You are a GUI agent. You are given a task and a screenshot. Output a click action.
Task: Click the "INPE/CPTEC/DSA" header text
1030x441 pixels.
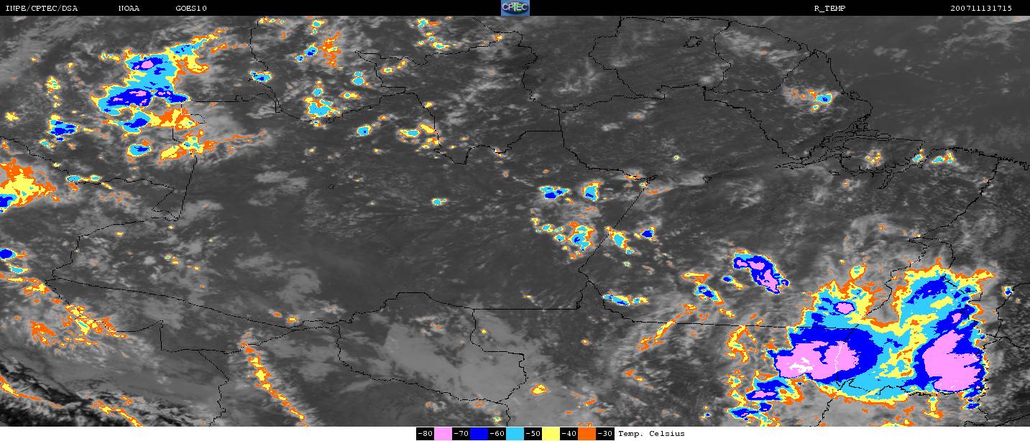(x=41, y=8)
